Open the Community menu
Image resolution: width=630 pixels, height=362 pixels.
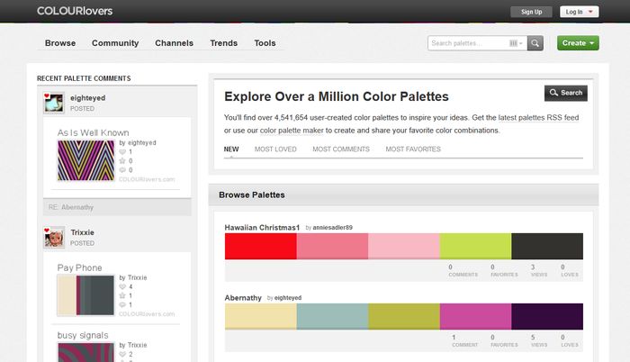[115, 43]
